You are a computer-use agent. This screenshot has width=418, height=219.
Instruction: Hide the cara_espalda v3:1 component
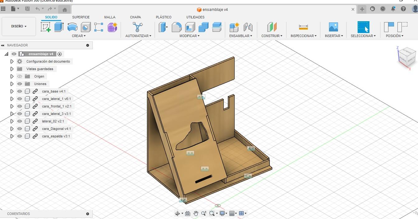coord(20,136)
